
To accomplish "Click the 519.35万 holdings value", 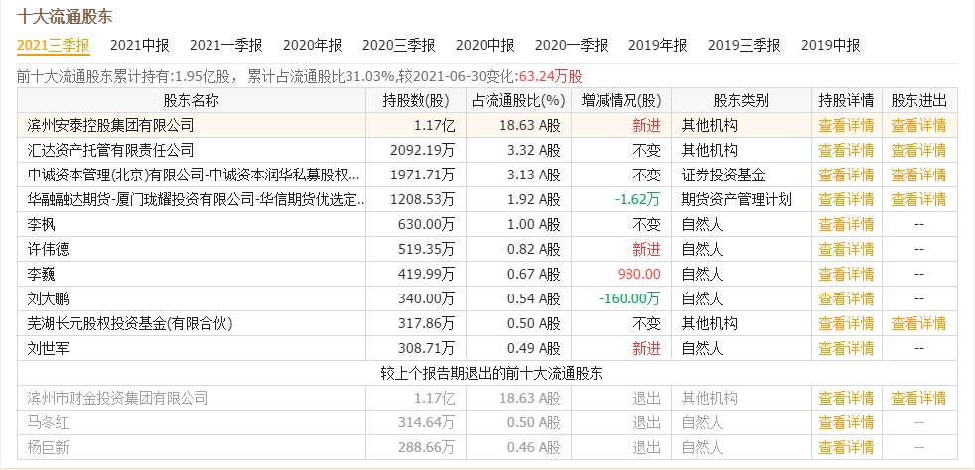I will click(x=426, y=250).
